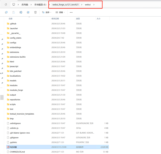Select the extensions folder icon
Screen dimensions: 161x154
pyautogui.click(x=8, y=52)
